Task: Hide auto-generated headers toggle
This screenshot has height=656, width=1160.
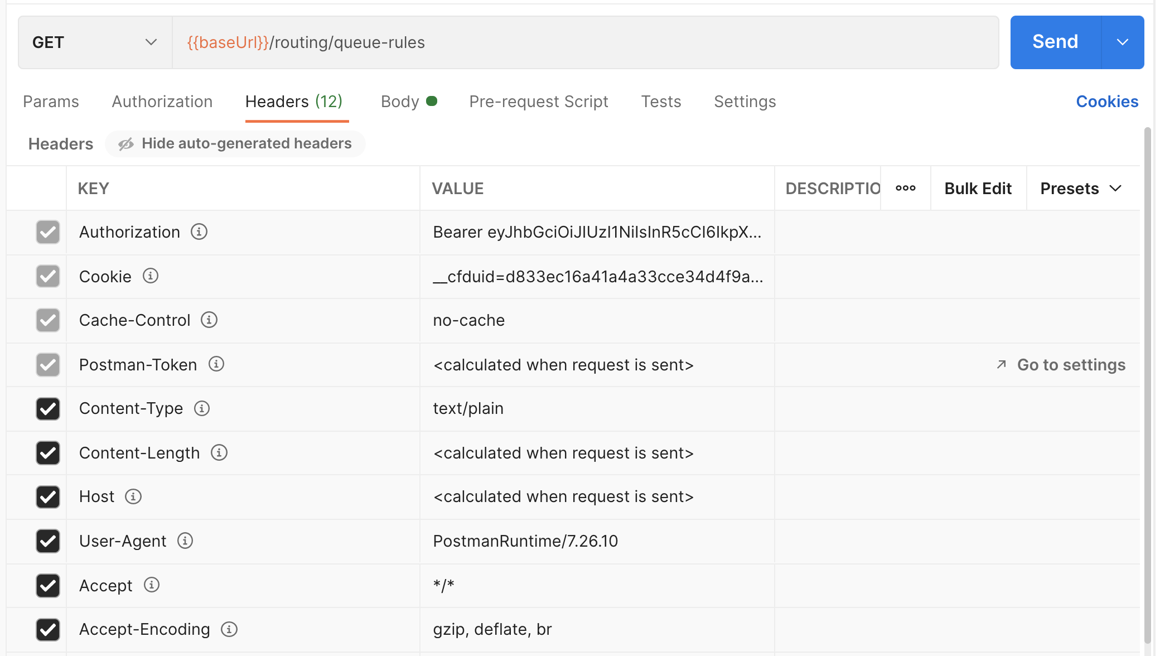Action: click(235, 143)
